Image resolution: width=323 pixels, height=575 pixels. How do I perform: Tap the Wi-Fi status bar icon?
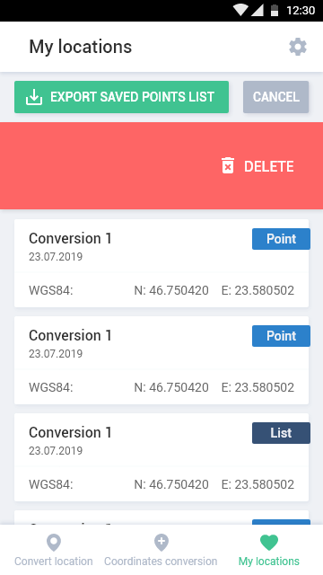[x=240, y=10]
